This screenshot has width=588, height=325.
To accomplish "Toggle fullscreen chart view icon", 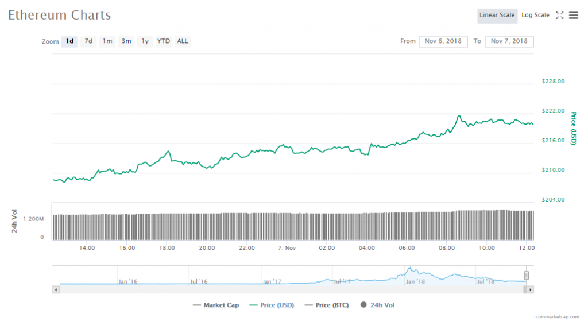I will 559,16.
